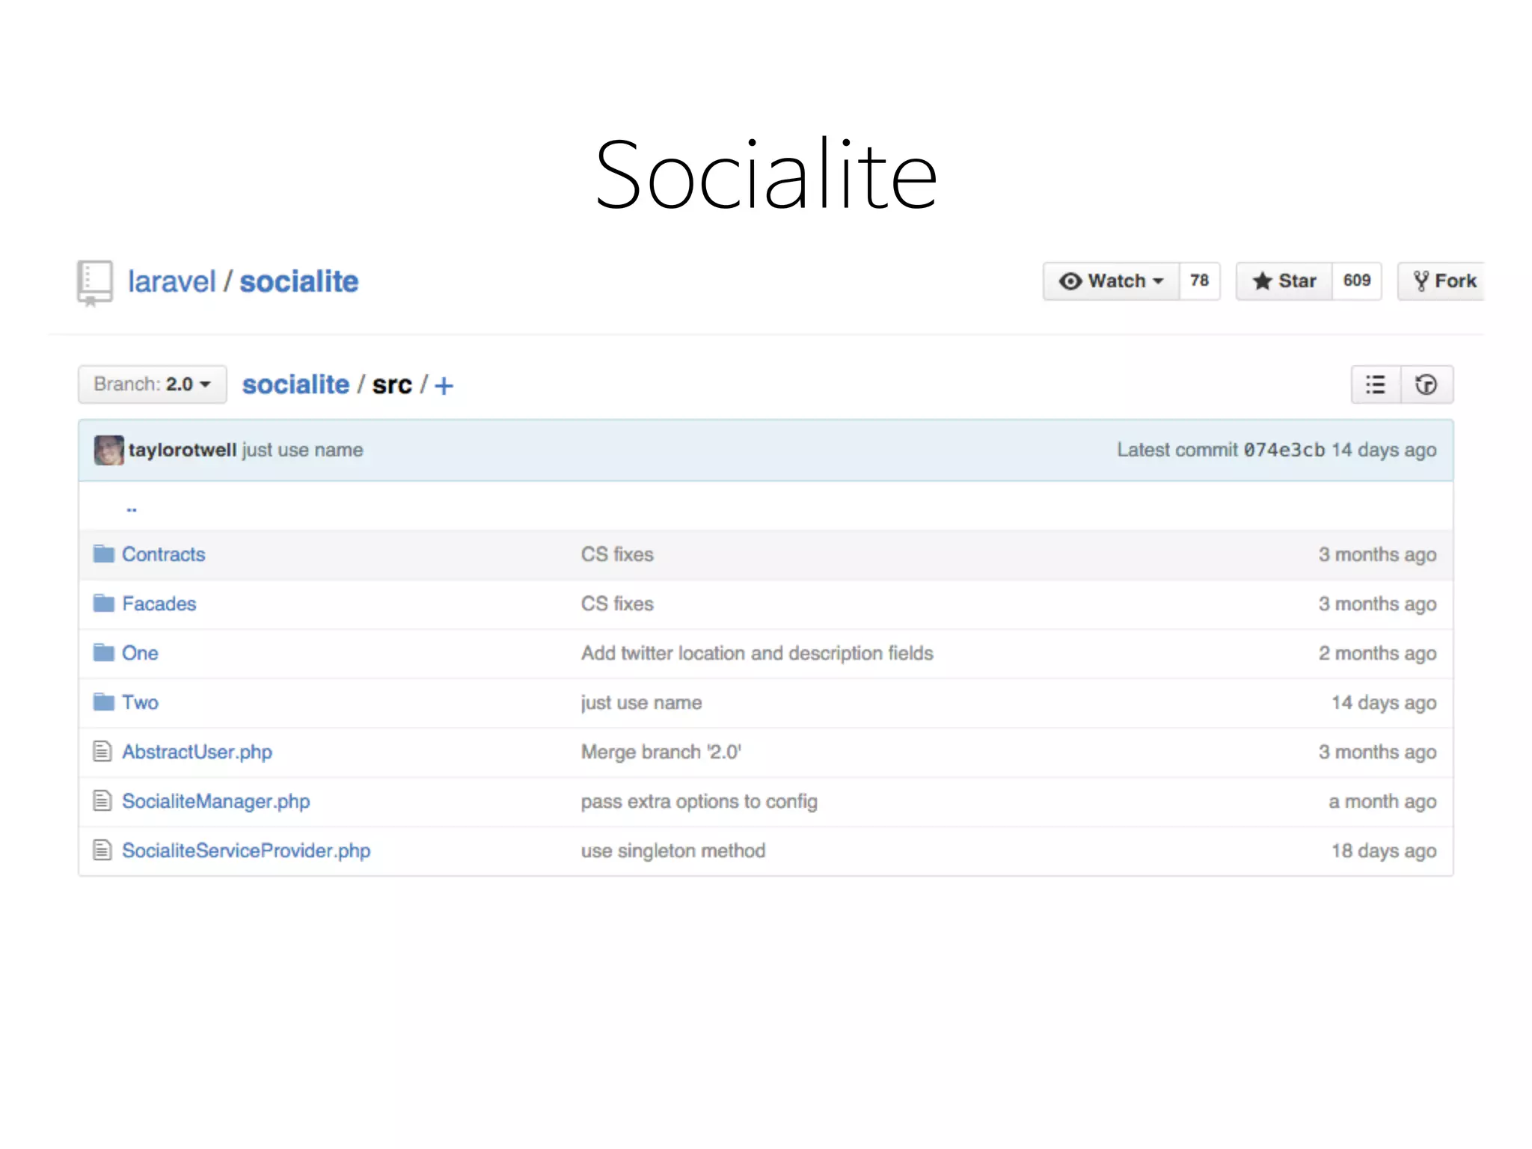Click '18 days ago' timestamp

click(x=1384, y=851)
